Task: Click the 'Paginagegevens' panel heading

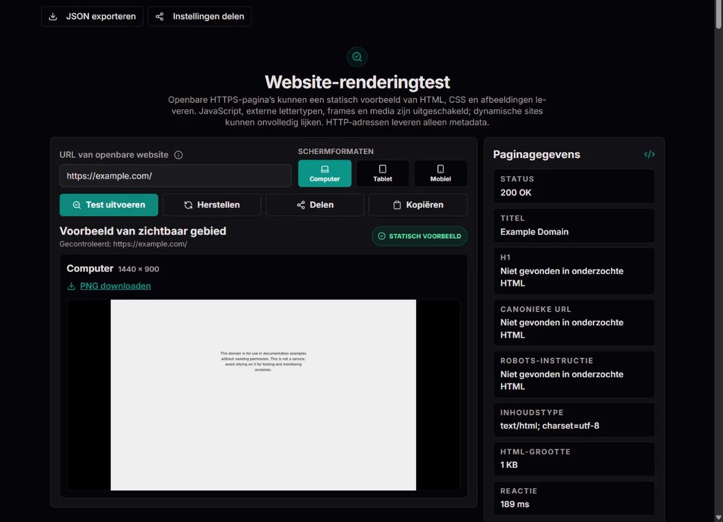Action: [536, 154]
